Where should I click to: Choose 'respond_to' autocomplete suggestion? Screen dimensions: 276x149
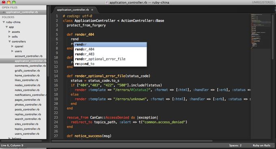click(x=110, y=64)
